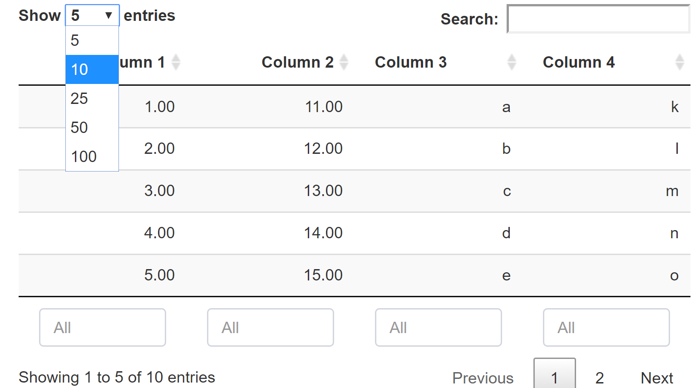Click the Column 2 sort icon
The image size is (700, 388).
tap(344, 62)
